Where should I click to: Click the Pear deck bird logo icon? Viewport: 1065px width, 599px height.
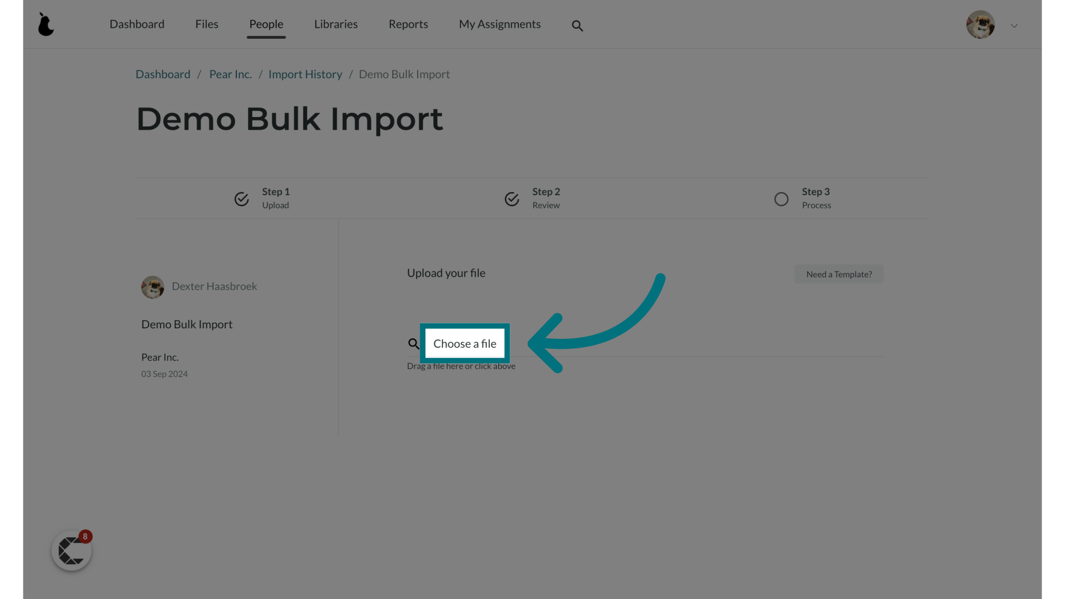click(x=46, y=24)
